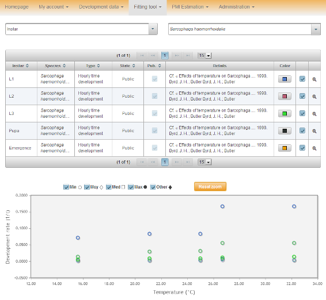Sort table by Type column

pos(98,66)
